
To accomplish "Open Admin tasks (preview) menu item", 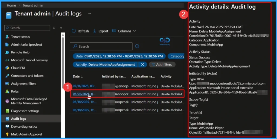I will [27, 44].
